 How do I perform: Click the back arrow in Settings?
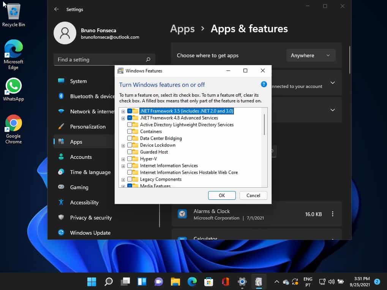click(x=57, y=9)
